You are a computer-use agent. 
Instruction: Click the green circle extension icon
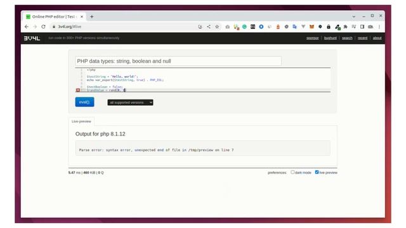[244, 27]
